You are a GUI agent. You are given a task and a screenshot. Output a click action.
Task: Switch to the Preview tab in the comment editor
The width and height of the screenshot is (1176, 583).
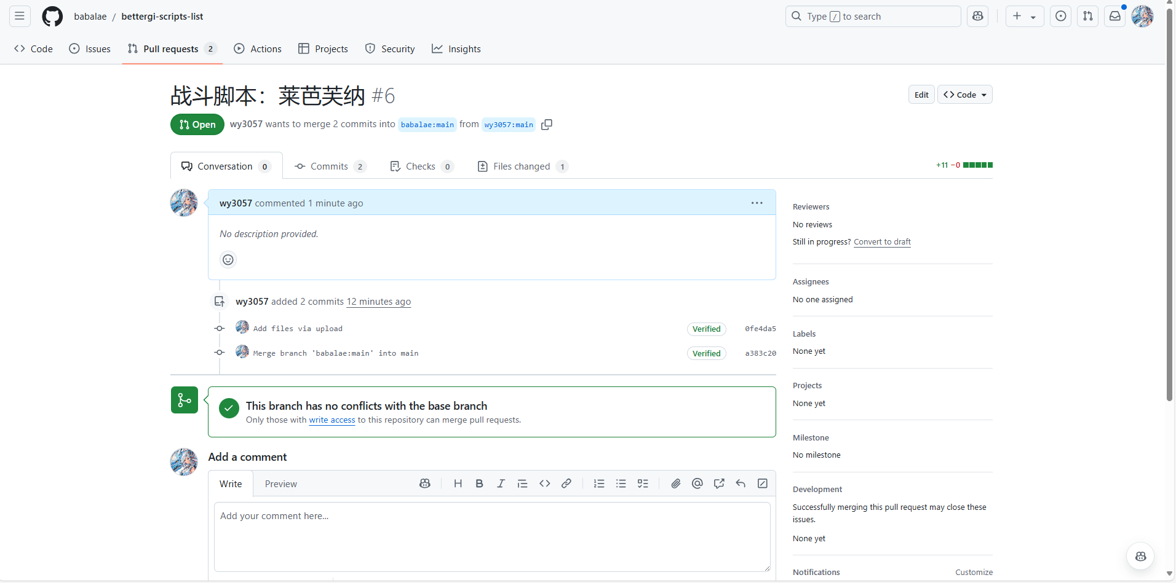tap(280, 484)
